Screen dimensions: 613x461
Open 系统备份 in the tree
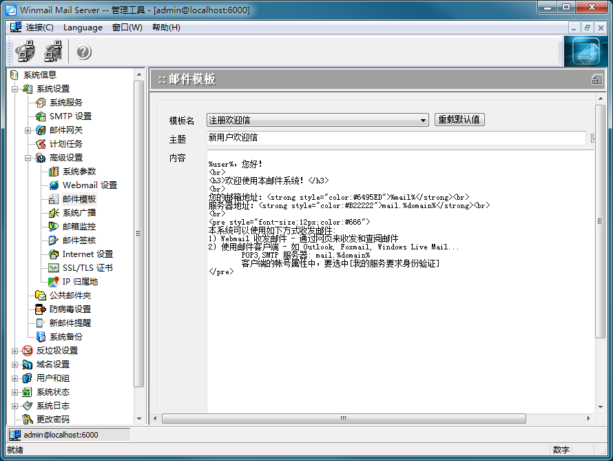coord(65,337)
